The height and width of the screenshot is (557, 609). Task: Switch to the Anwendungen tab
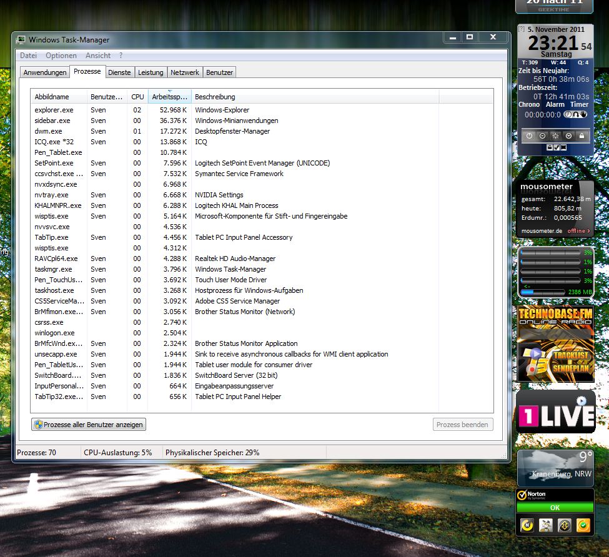[45, 72]
